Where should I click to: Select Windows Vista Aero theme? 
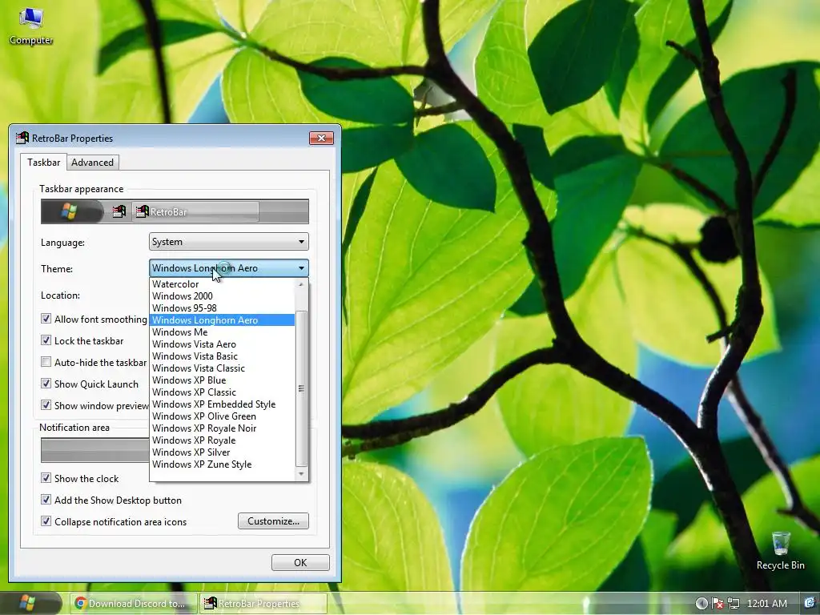(223, 344)
